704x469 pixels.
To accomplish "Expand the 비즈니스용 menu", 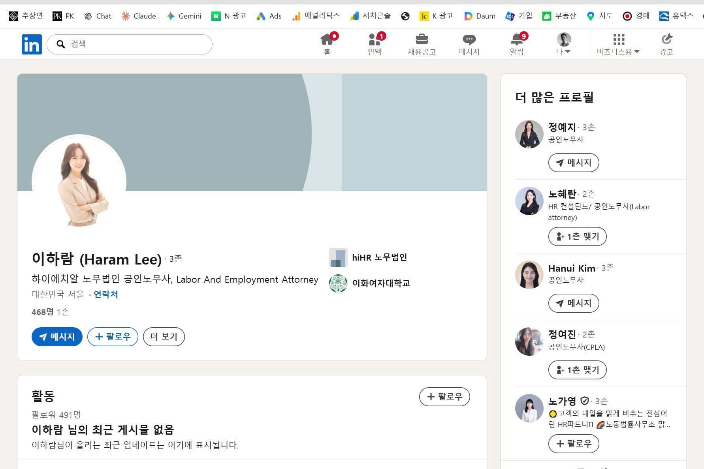I will click(x=618, y=44).
